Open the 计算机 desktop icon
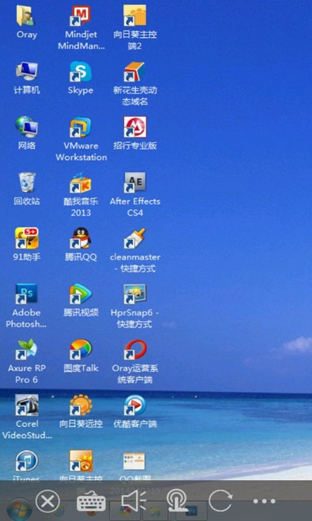 [27, 71]
